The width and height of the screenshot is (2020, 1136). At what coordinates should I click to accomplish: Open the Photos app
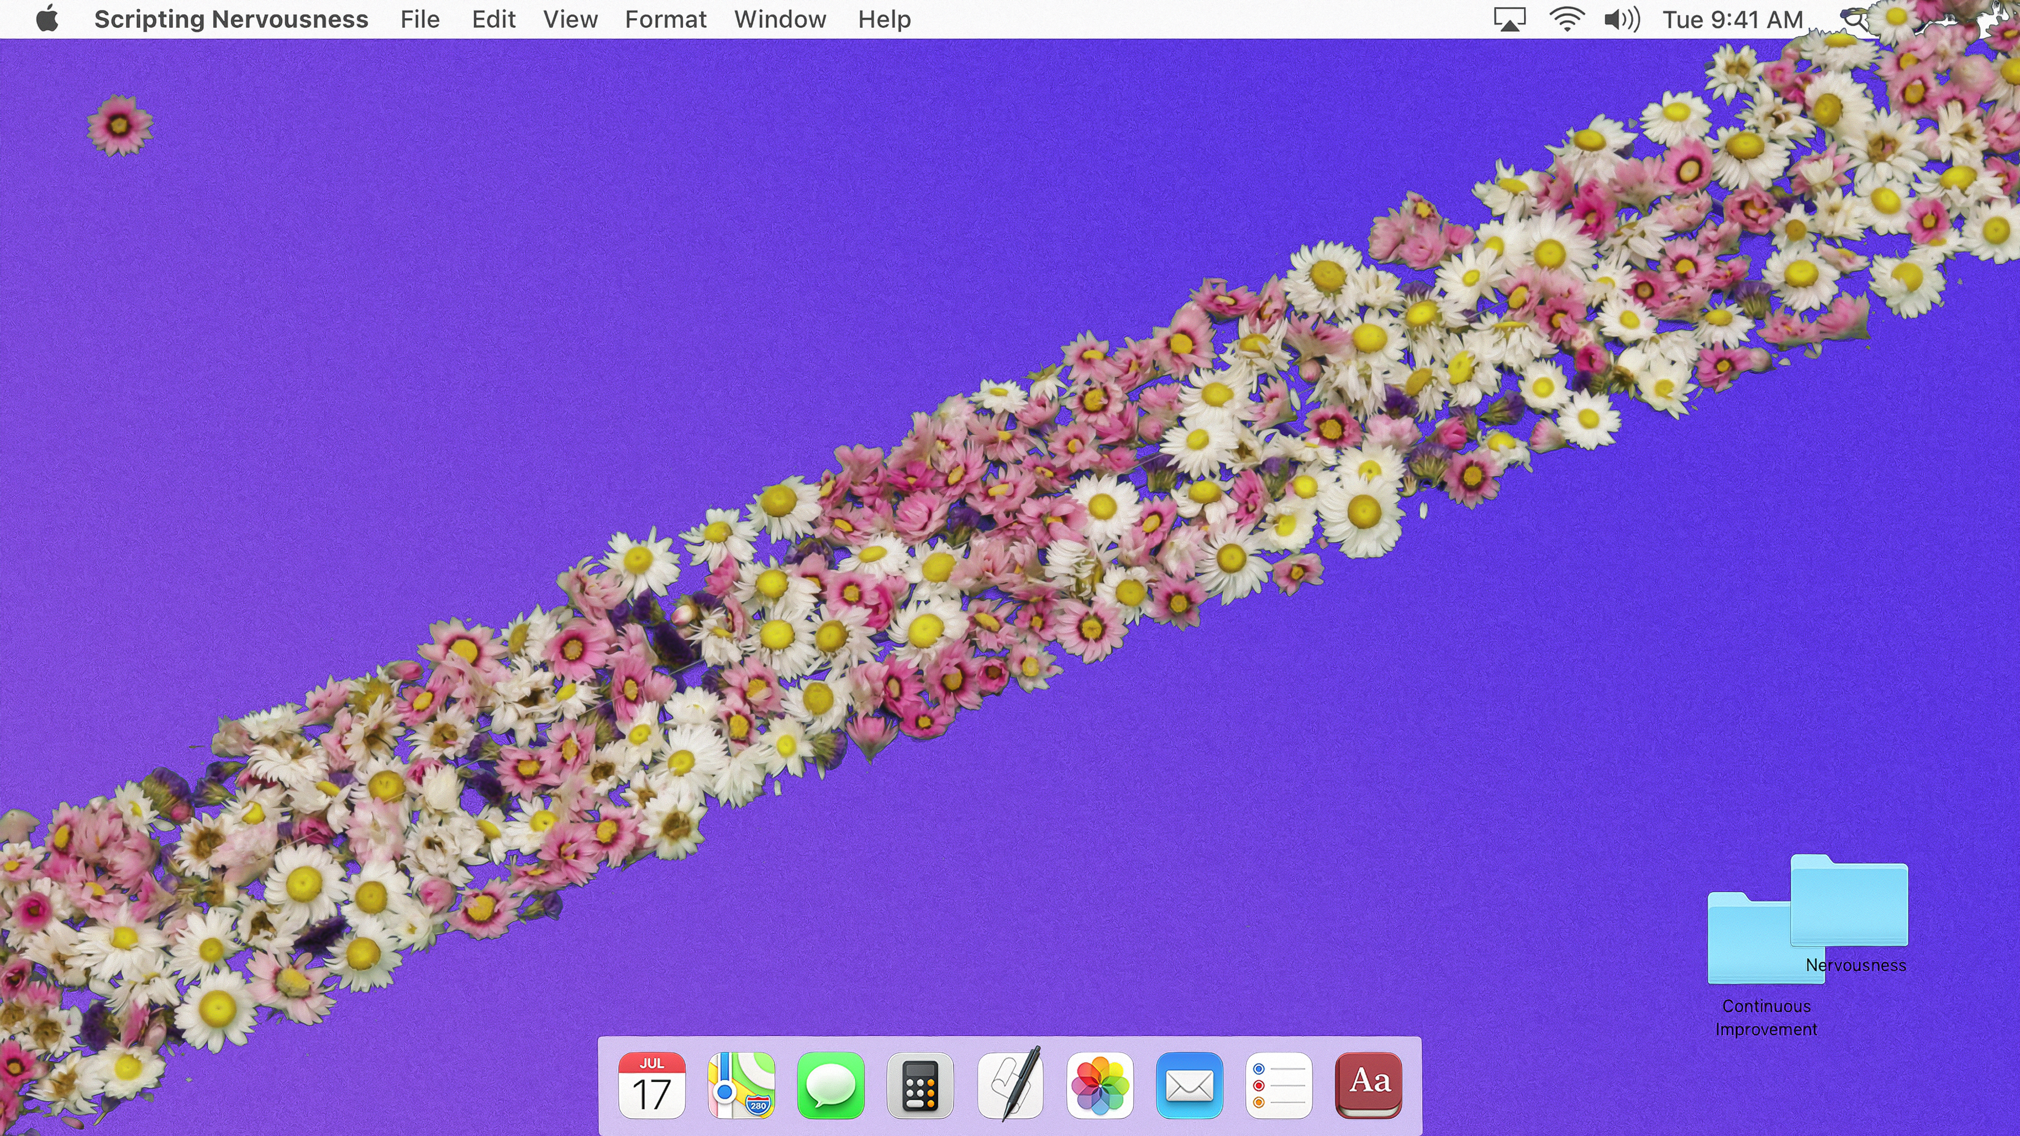[x=1099, y=1086]
